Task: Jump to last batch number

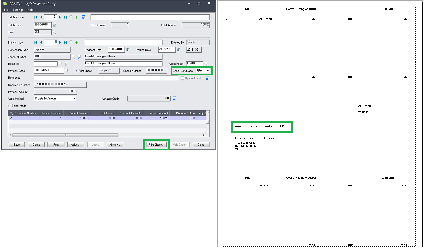Action: (x=65, y=17)
